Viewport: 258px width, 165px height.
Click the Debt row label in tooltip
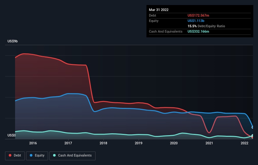point(152,15)
